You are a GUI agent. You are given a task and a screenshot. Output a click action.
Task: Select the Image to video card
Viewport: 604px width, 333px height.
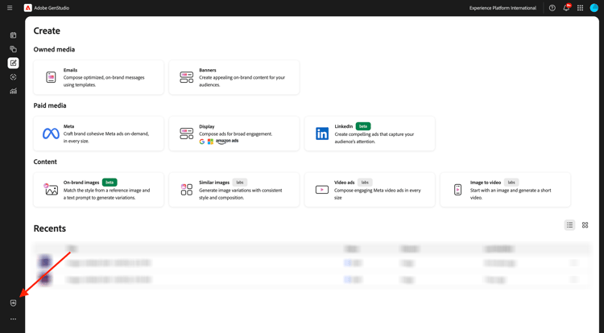coord(506,190)
